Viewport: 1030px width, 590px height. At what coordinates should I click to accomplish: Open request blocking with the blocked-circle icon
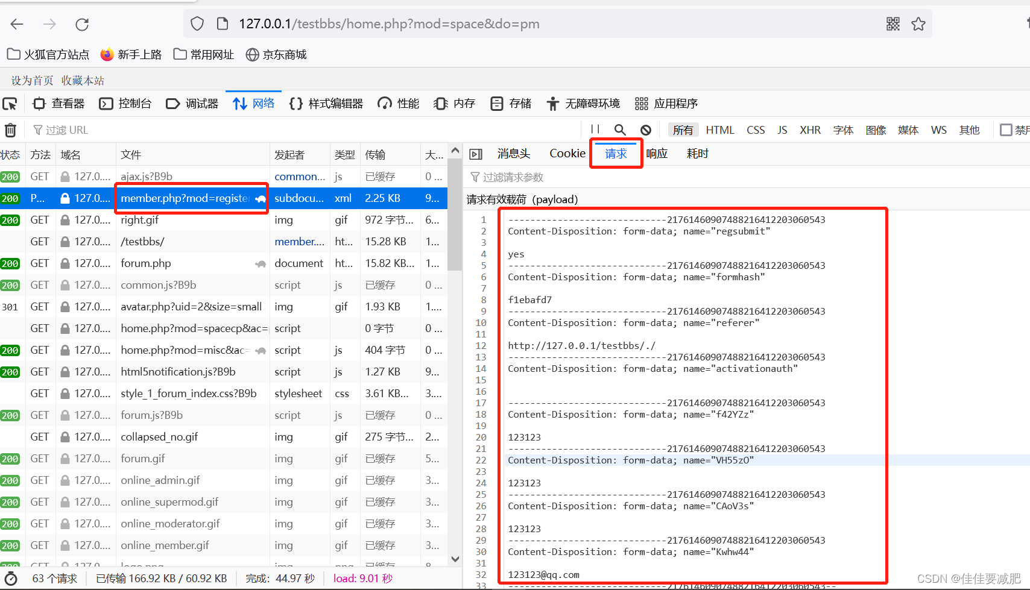[x=646, y=130]
